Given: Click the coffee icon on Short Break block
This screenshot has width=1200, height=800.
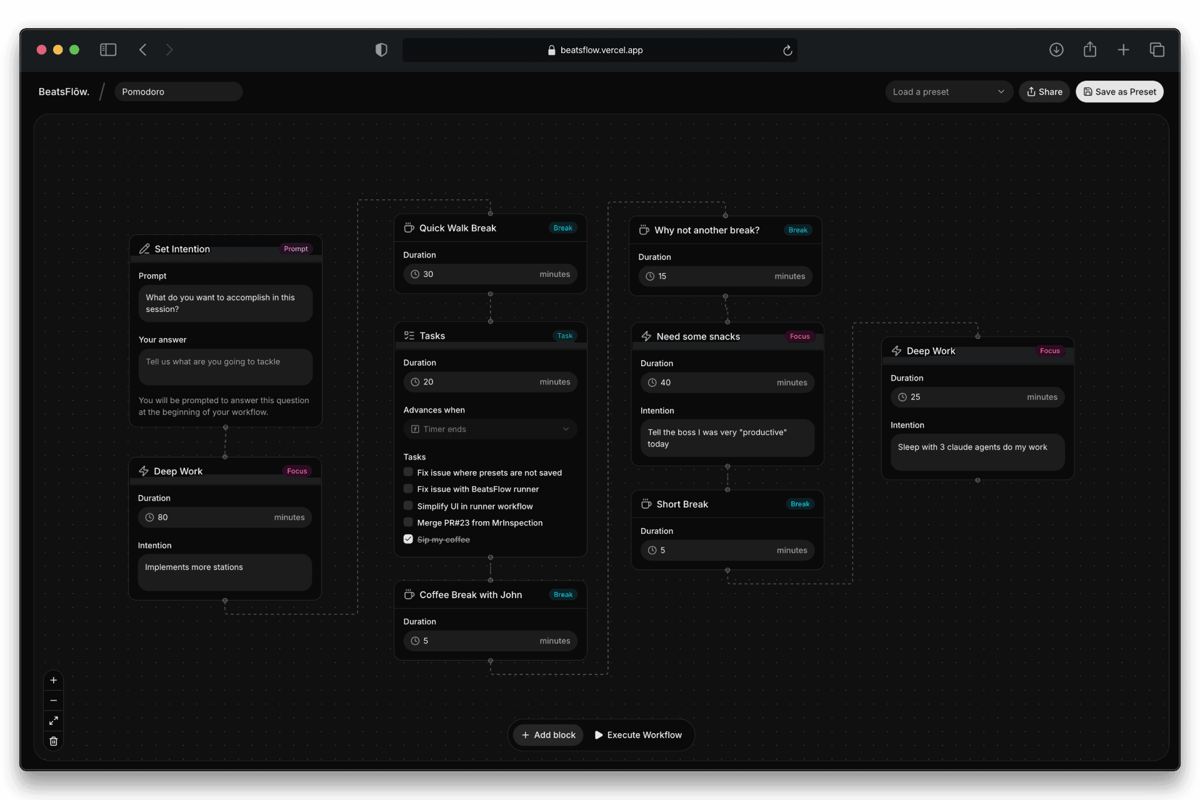Looking at the screenshot, I should coord(646,504).
